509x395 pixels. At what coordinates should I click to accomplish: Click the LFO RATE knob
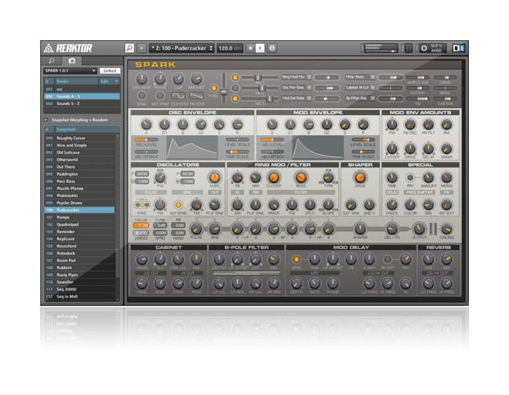click(x=142, y=79)
